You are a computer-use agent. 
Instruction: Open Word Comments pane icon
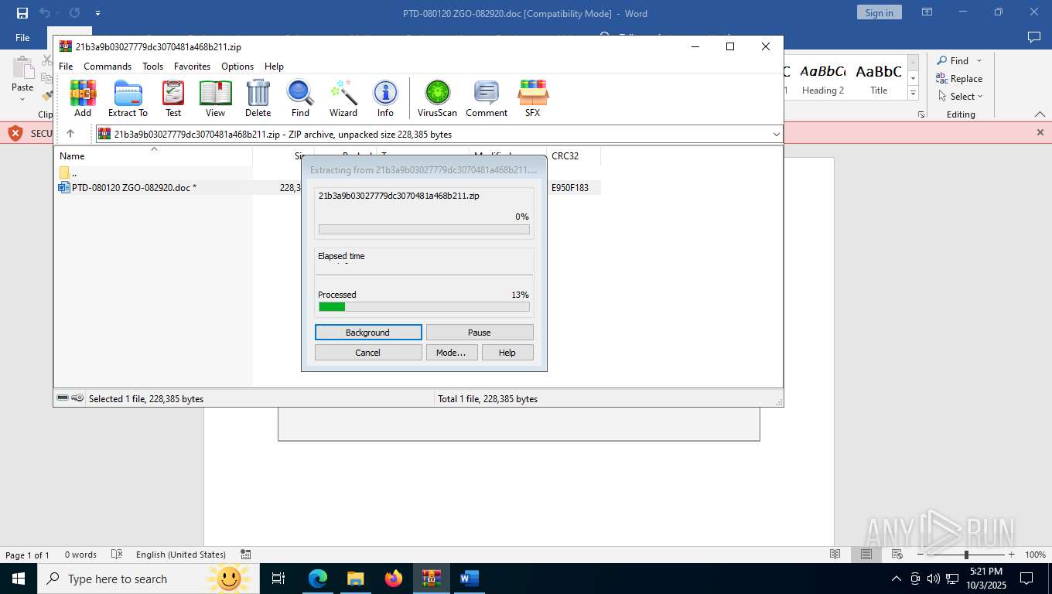pos(1033,37)
